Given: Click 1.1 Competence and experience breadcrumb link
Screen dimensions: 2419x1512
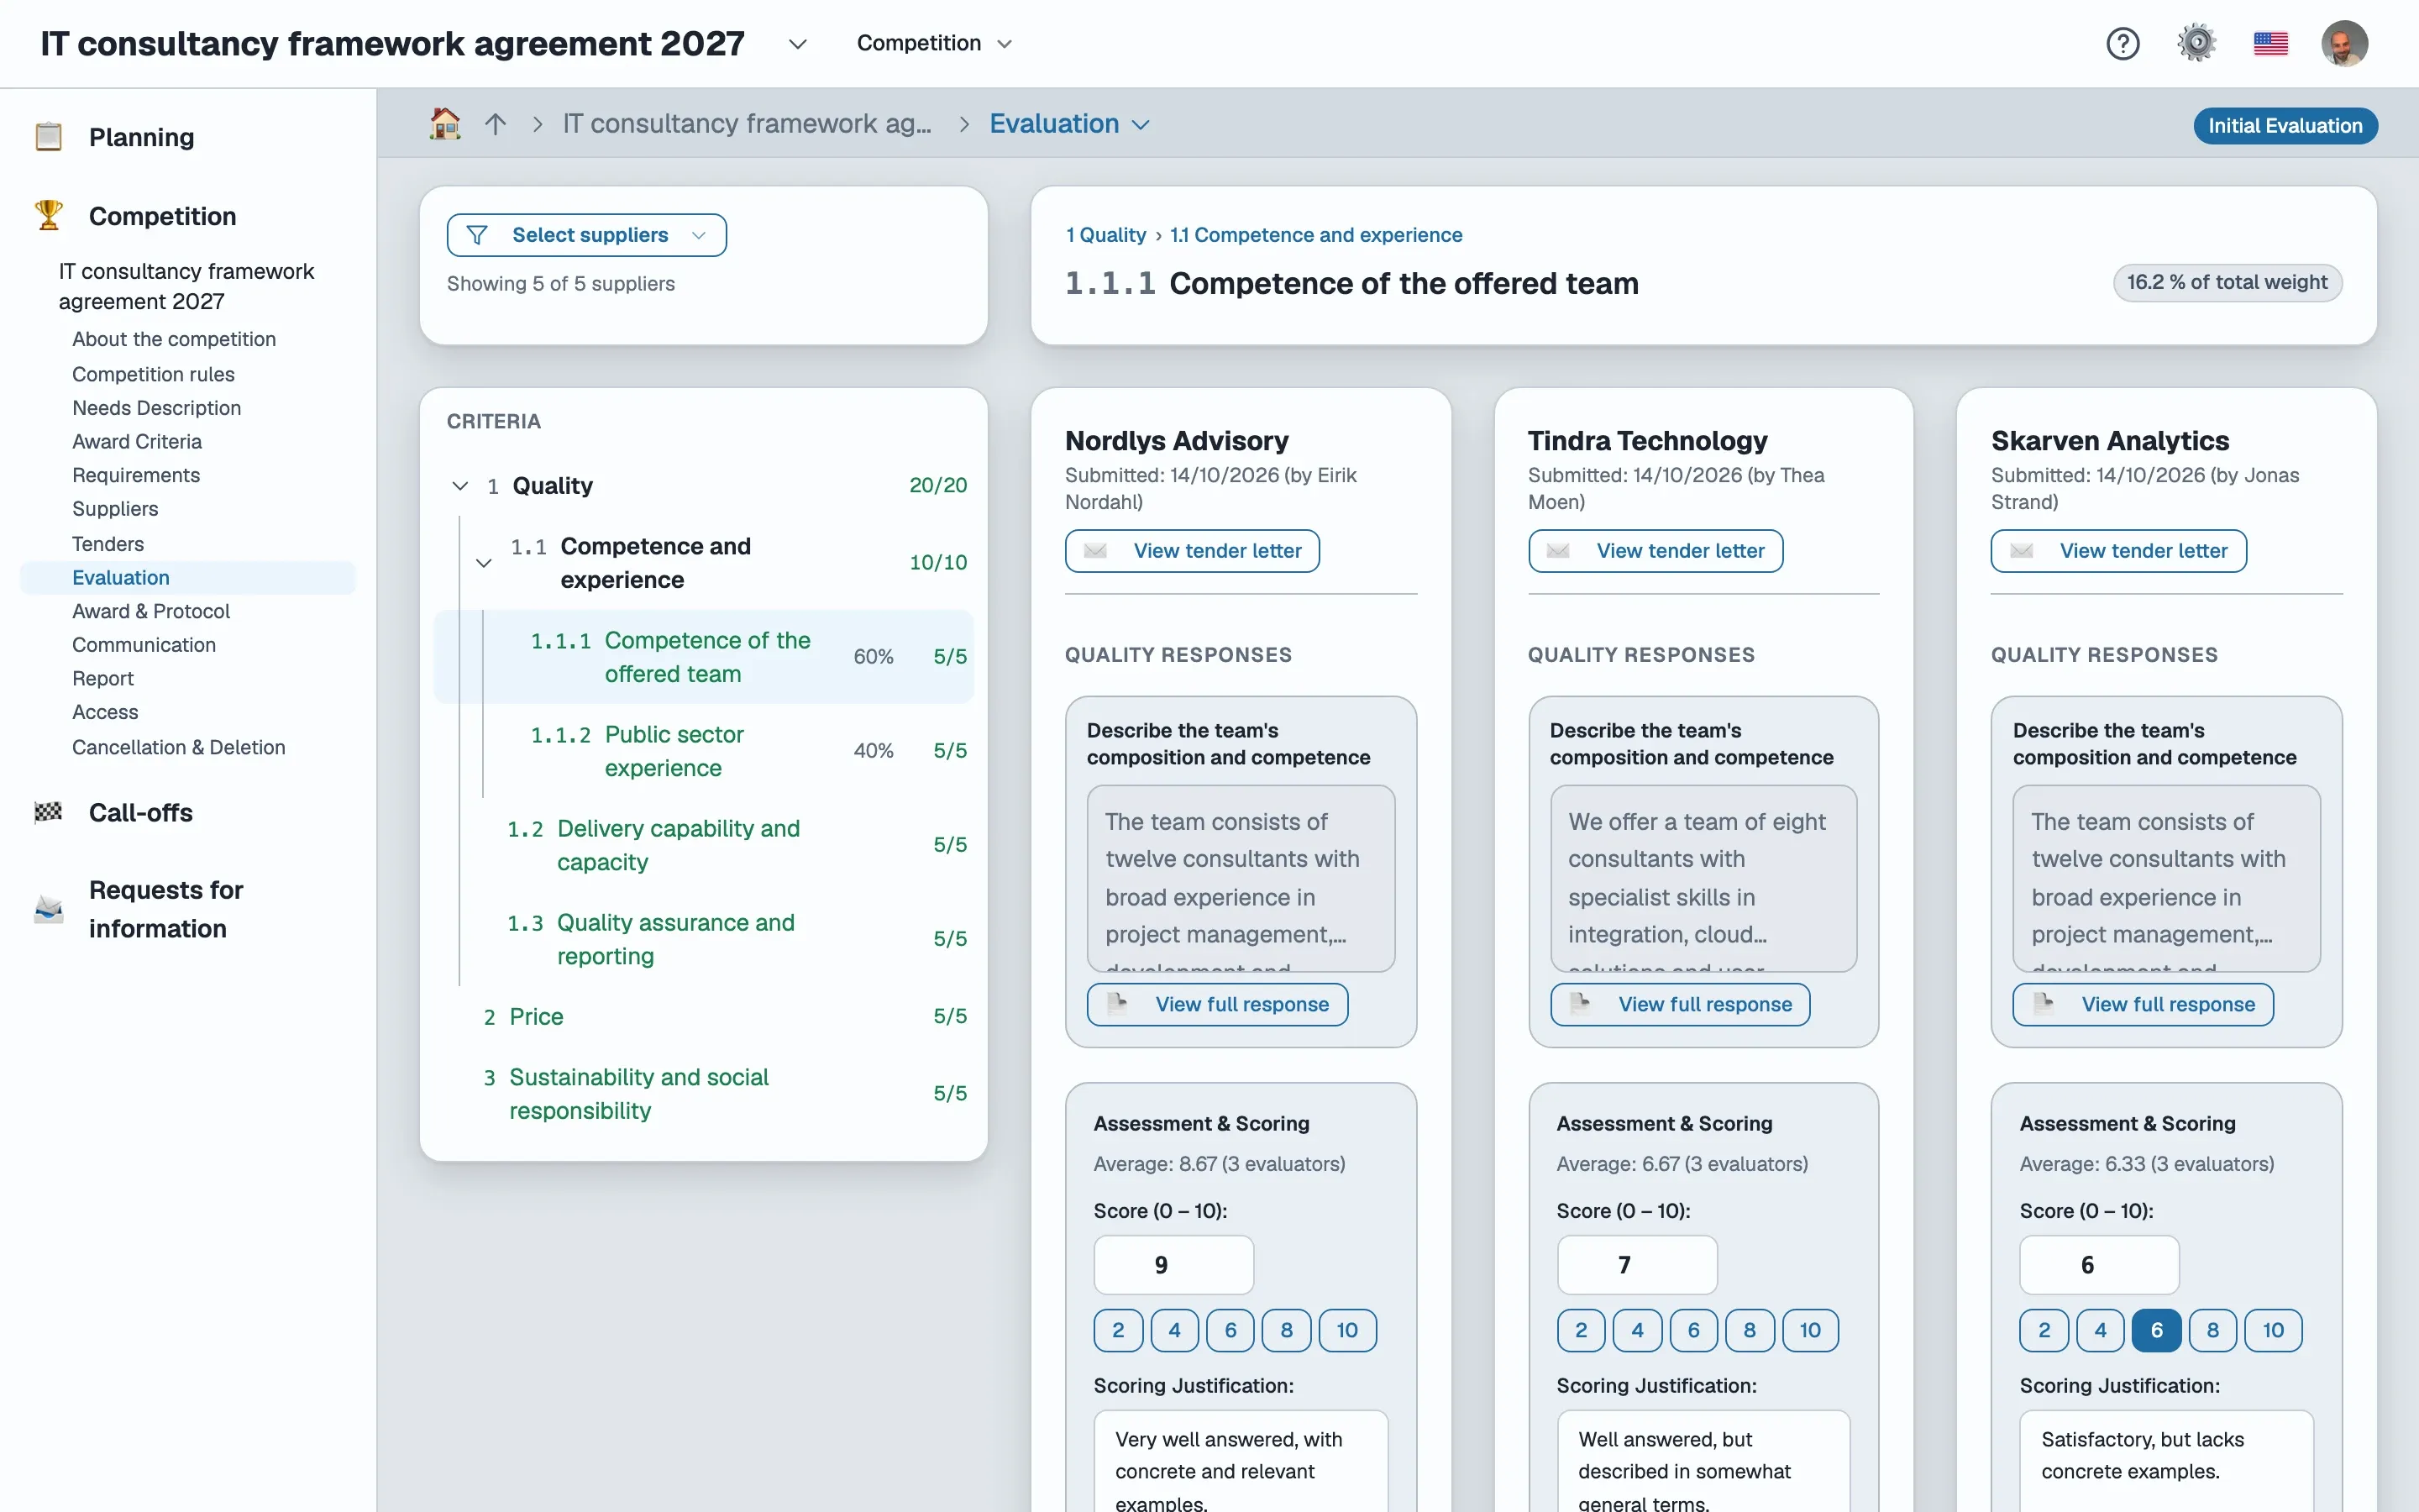Looking at the screenshot, I should 1315,235.
